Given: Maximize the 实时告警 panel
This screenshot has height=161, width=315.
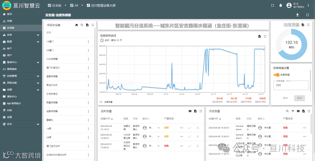Looking at the screenshot, I should 201,111.
